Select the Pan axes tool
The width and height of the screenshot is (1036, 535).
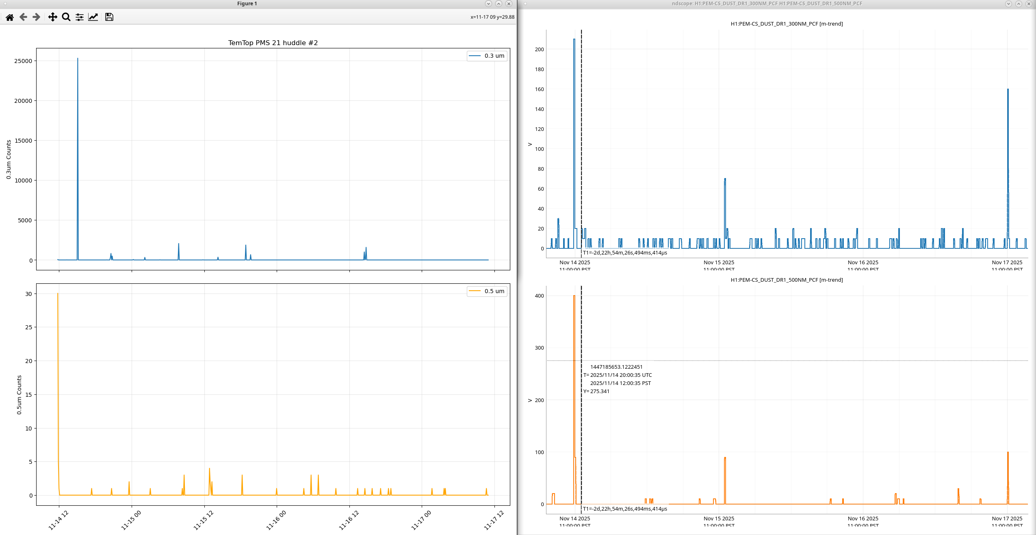tap(52, 17)
